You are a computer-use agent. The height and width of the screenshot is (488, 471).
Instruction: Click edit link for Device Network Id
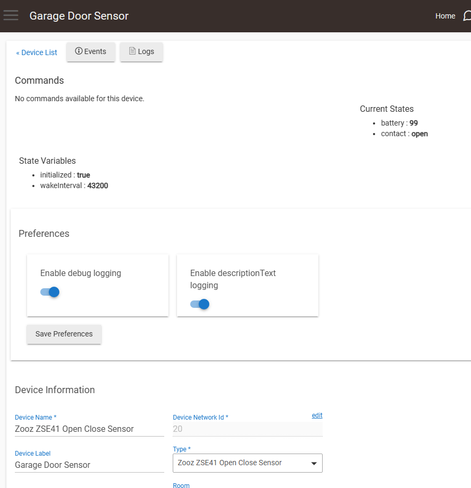(317, 415)
